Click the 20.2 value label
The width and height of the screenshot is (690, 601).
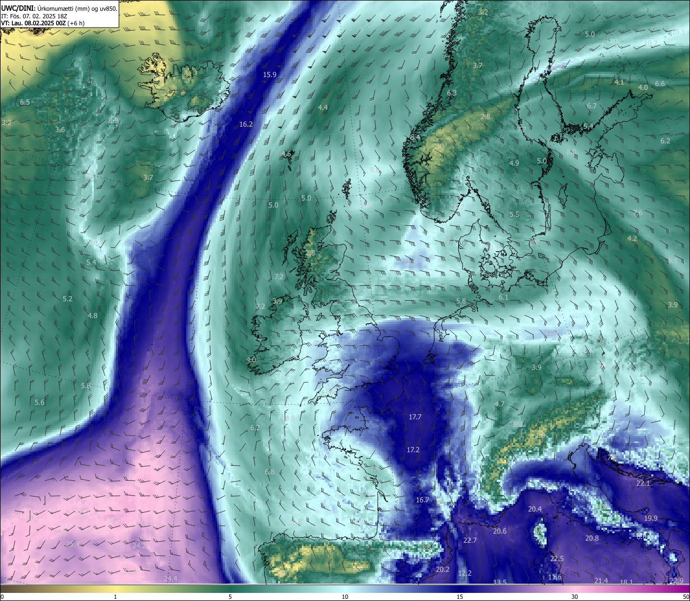443,570
